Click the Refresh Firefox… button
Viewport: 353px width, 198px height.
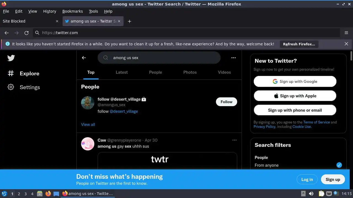pyautogui.click(x=299, y=44)
